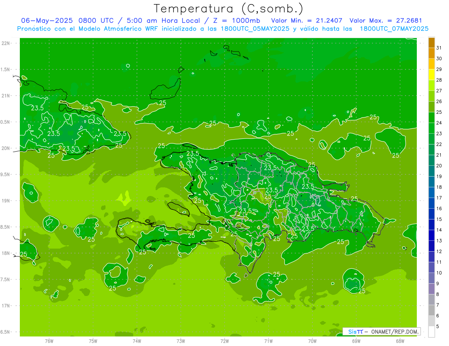Viewport: 449px width, 346px height.
Task: Click the '10' label on the color scale
Action: [439, 273]
